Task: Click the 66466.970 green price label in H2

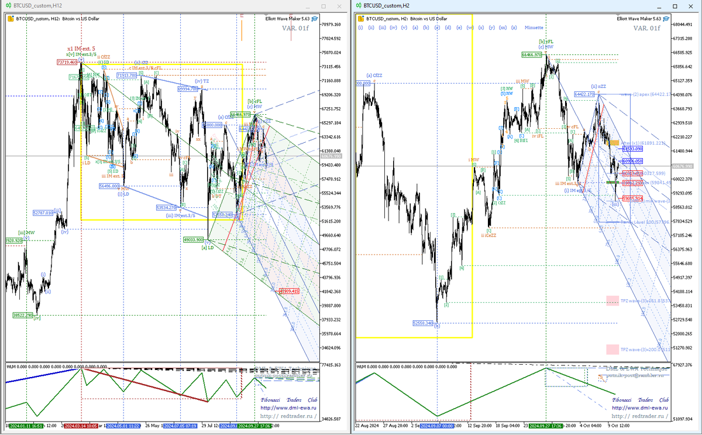Action: point(533,54)
